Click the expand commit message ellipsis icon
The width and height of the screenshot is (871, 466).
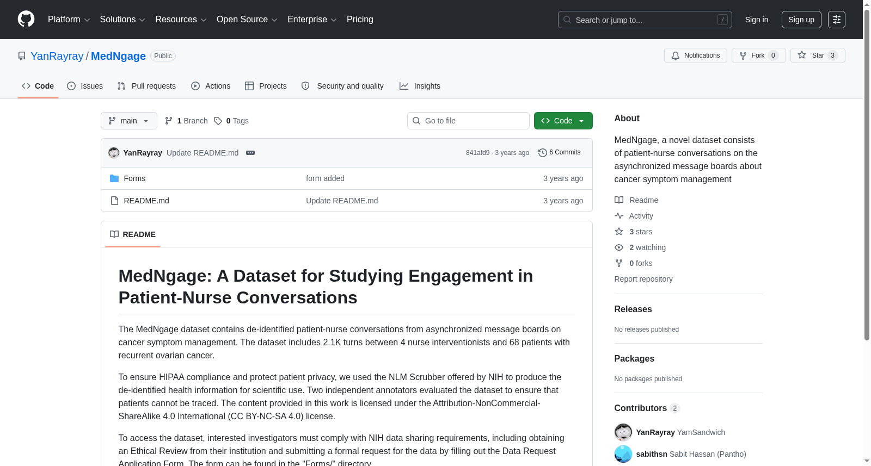coord(250,153)
